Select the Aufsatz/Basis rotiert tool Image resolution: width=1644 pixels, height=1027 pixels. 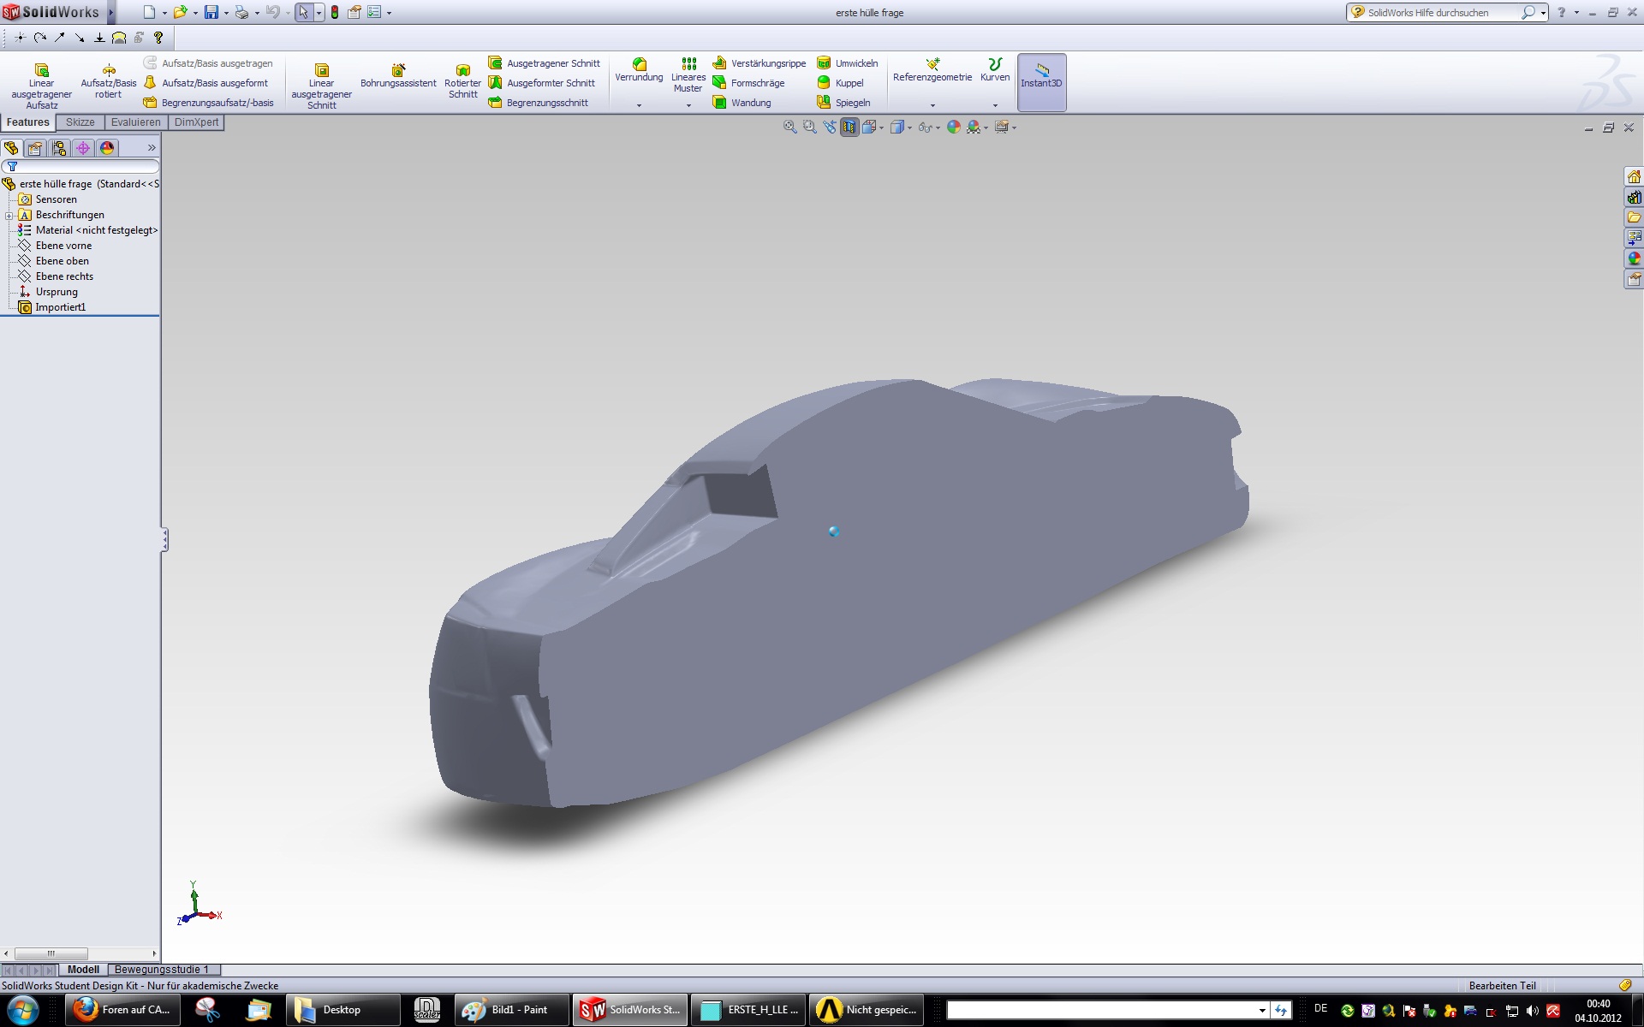click(109, 80)
